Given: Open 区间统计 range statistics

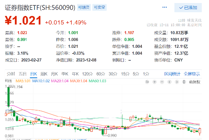Looking at the screenshot, I should pyautogui.click(x=172, y=74).
